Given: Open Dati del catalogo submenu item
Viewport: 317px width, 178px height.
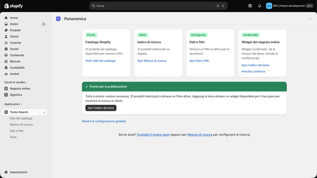Looking at the screenshot, I should (x=21, y=118).
